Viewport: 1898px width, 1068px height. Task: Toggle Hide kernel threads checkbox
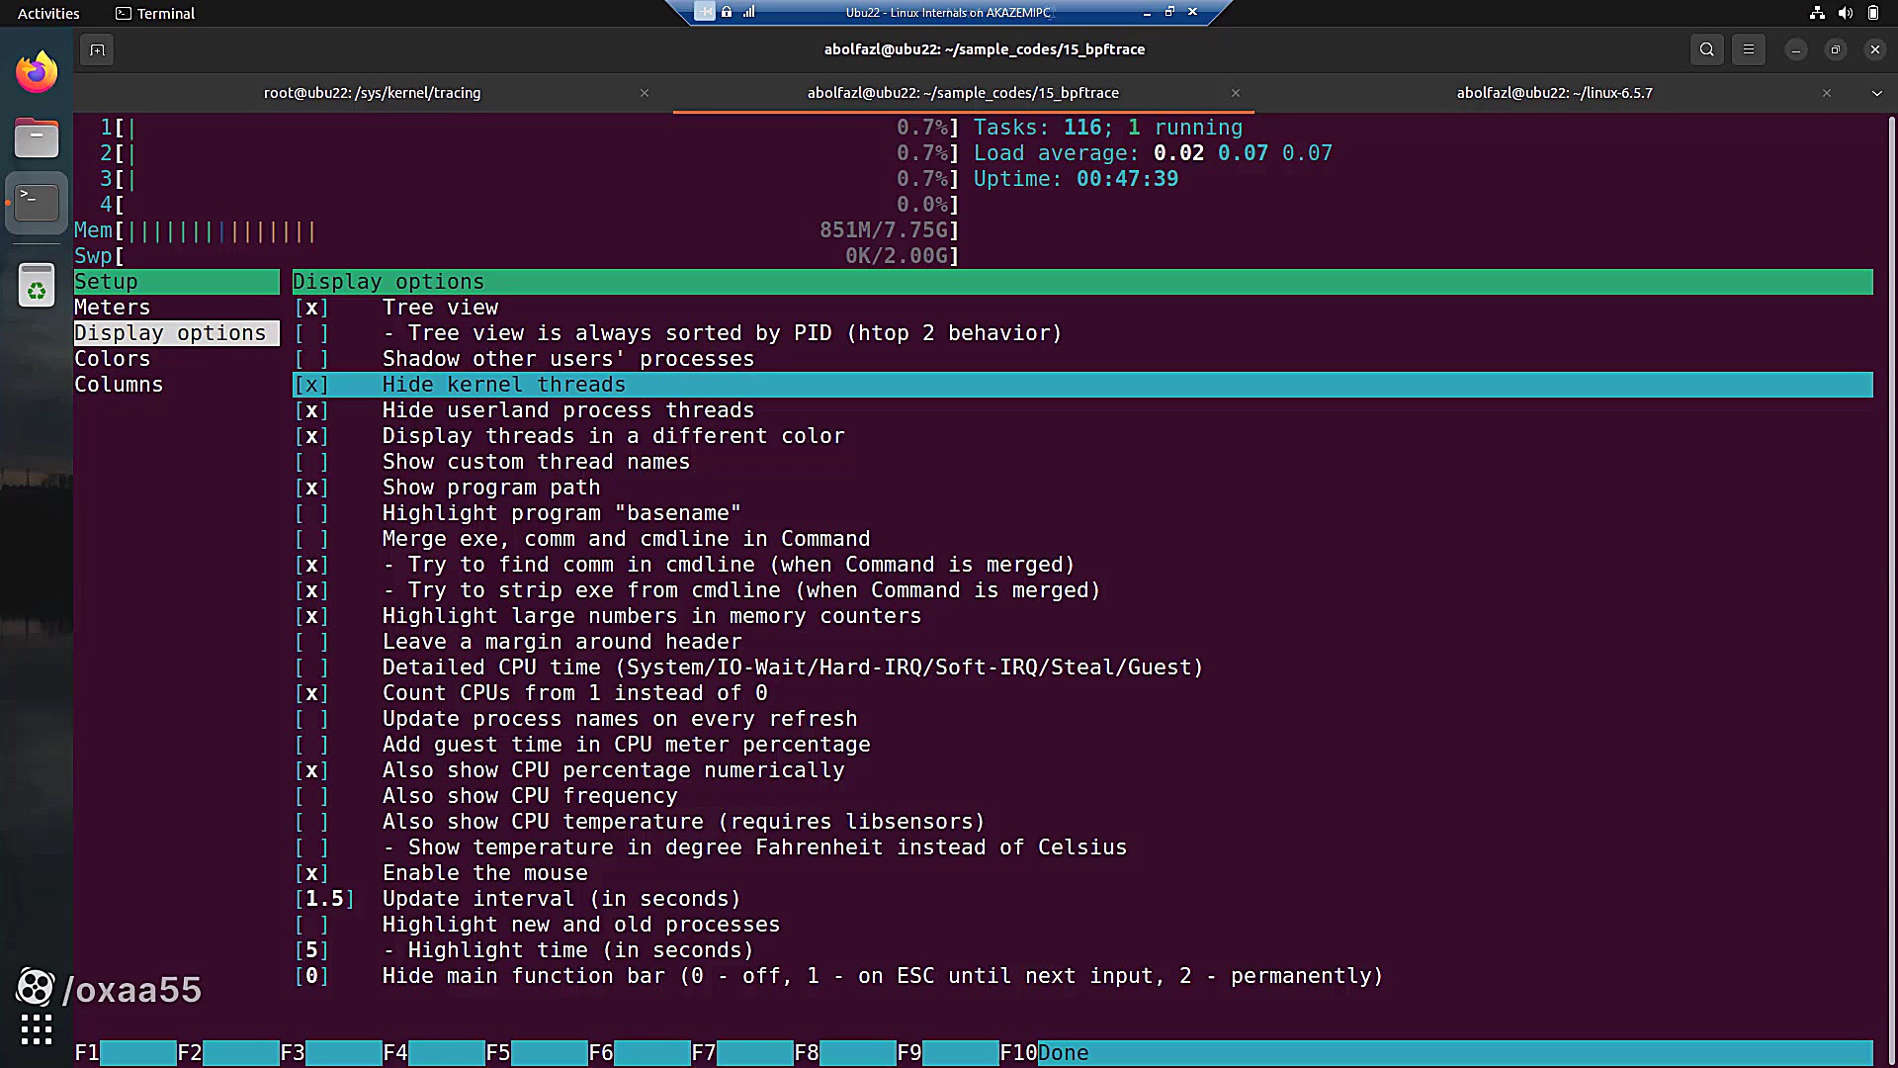pyautogui.click(x=311, y=385)
